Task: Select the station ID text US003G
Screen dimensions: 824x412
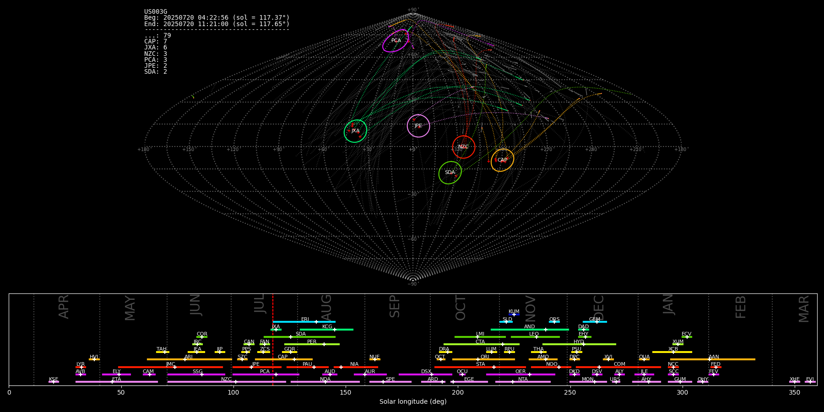Action: (156, 12)
